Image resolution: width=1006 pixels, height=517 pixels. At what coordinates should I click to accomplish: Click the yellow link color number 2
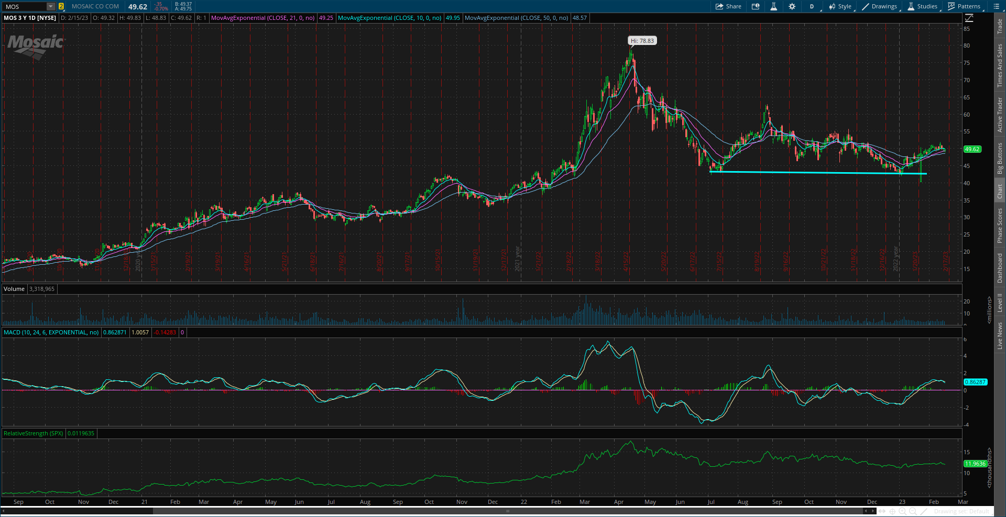click(61, 6)
